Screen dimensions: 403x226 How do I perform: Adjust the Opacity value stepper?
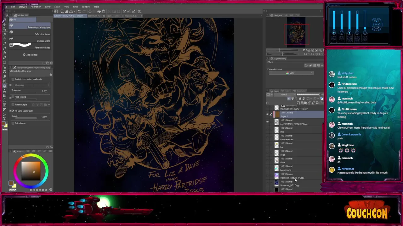click(x=46, y=117)
